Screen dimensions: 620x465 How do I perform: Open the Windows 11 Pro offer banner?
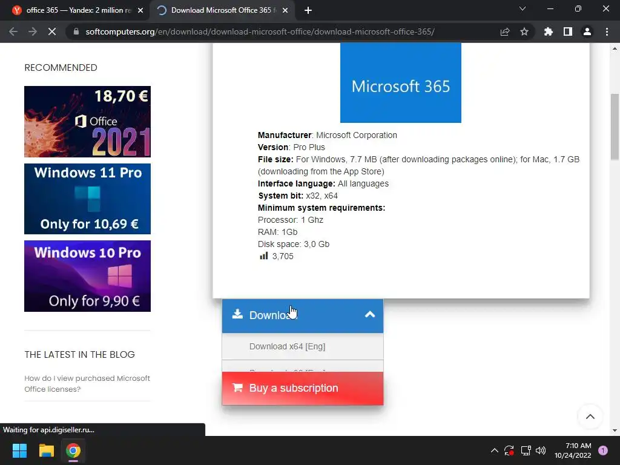(87, 199)
